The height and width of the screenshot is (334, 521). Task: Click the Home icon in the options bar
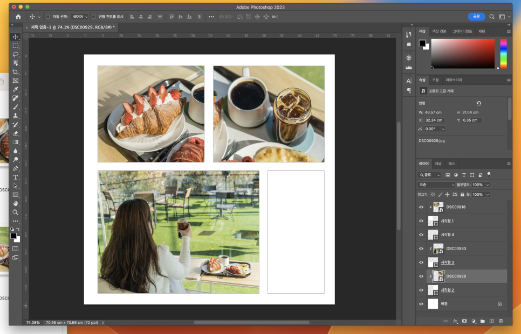point(18,17)
